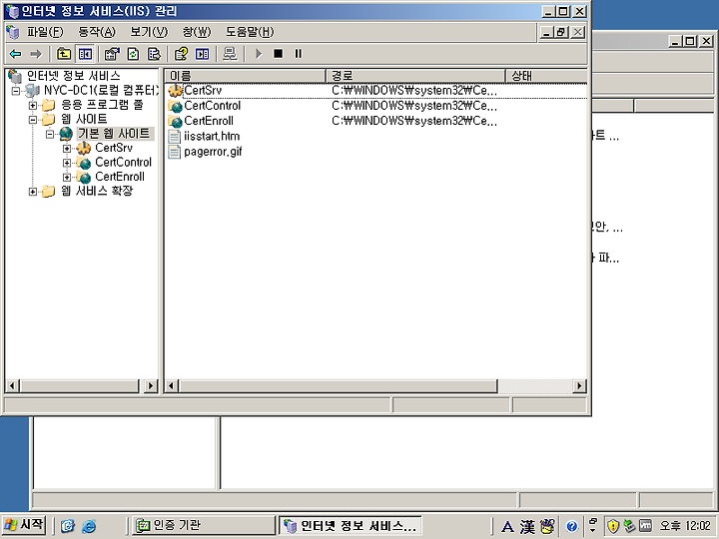Click the tree pane horizontal scrollbar thumb
Screen dimensions: 719x539
[79, 386]
